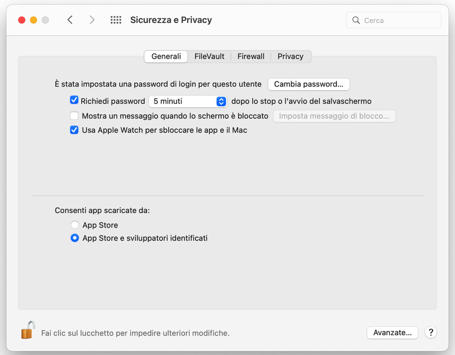Go forward with the right chevron

[92, 20]
